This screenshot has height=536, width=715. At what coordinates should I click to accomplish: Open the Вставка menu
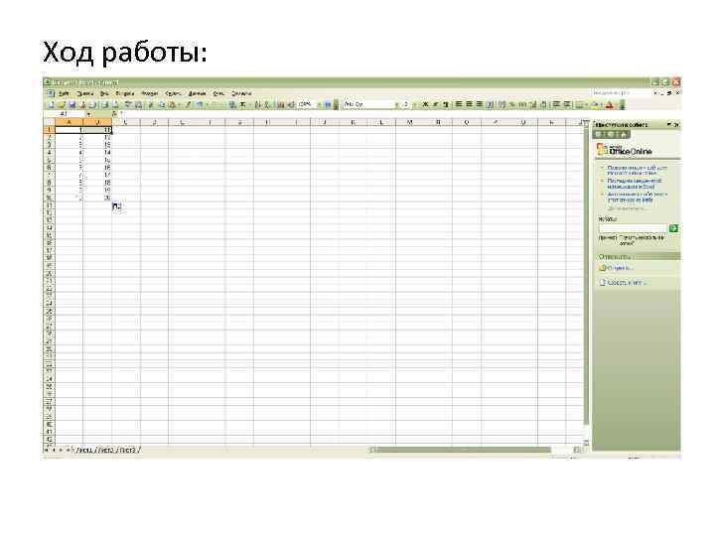(x=125, y=93)
